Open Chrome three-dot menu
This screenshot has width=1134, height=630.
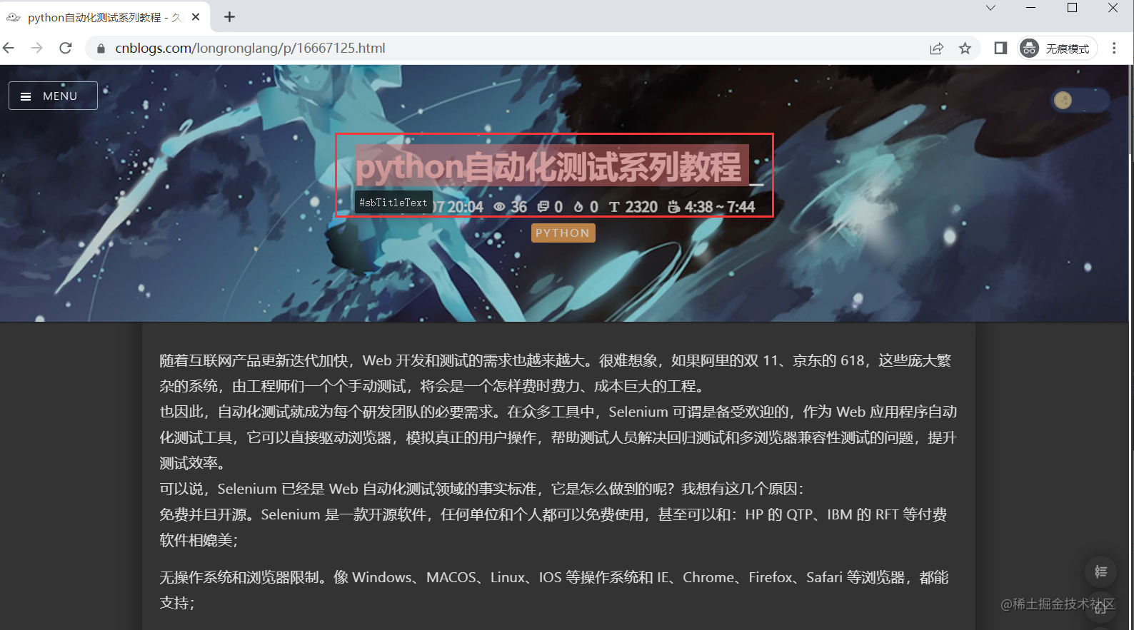click(x=1114, y=48)
